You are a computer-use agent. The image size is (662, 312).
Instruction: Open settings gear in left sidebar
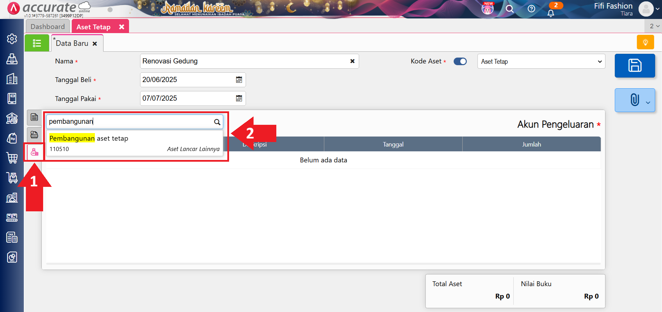click(12, 39)
